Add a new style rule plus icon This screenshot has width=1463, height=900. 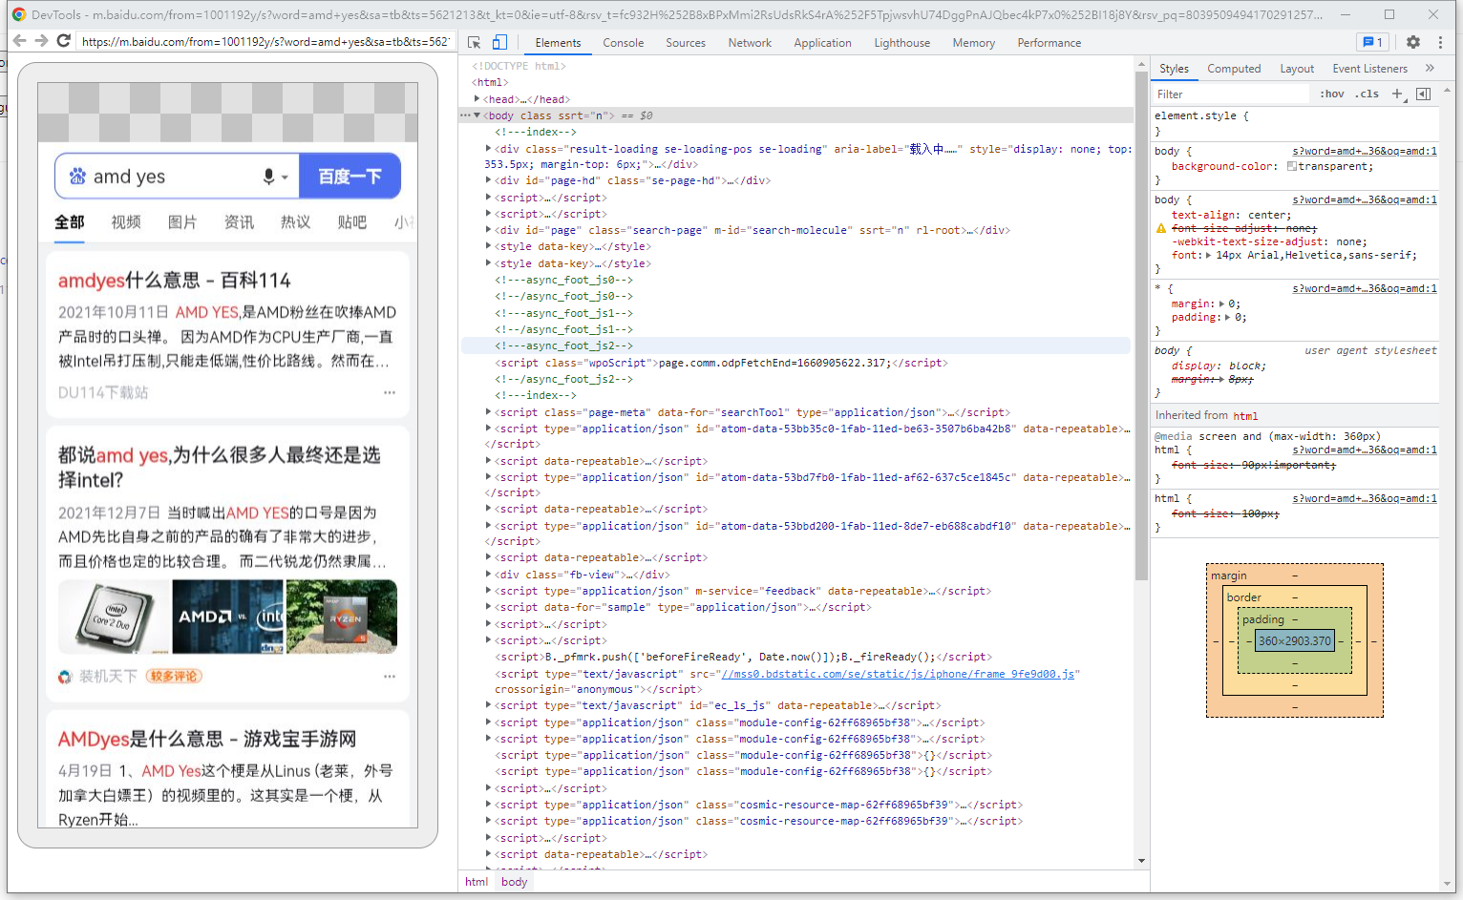pyautogui.click(x=1398, y=94)
